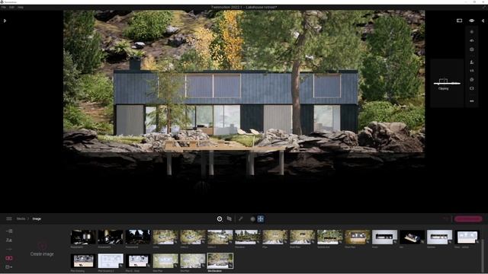Click the map icon next to refresh

(230, 218)
